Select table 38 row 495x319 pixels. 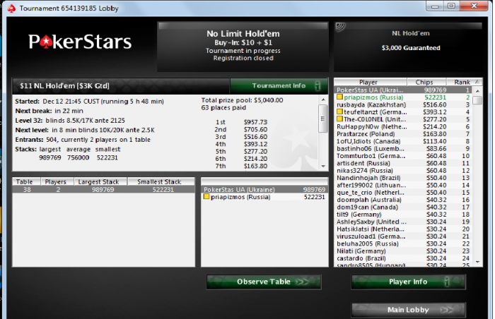103,189
